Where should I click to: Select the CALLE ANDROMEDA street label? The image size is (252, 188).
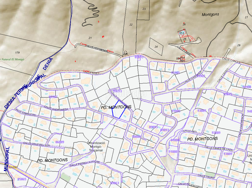tap(56, 108)
